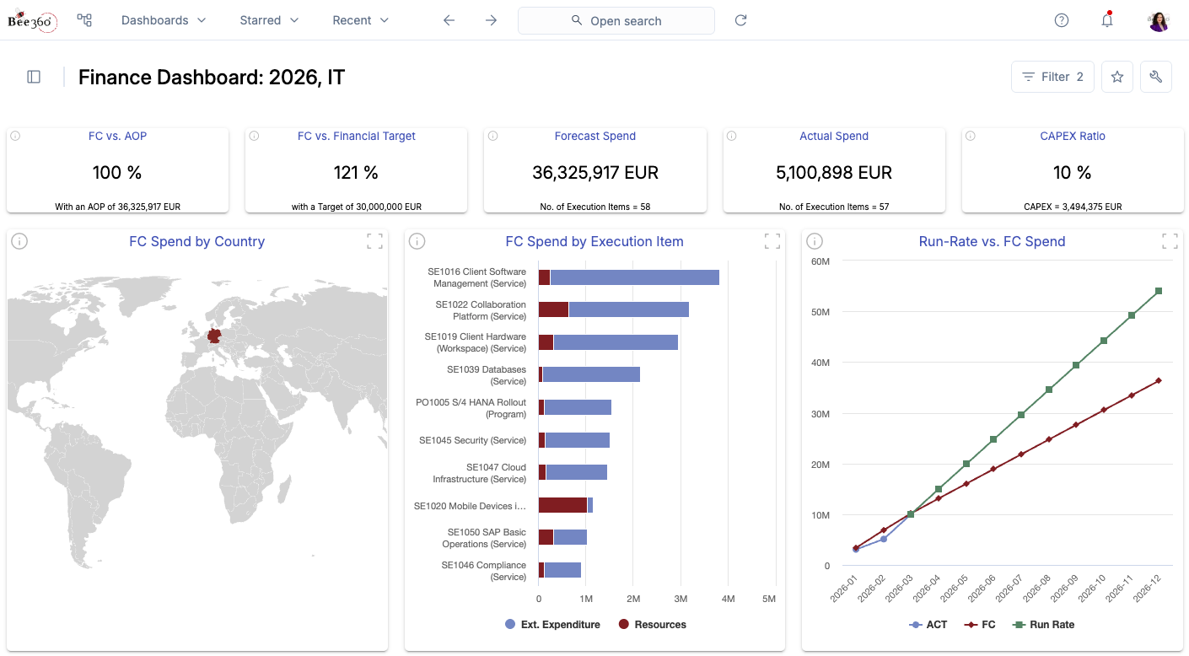Click the Filter 2 button
This screenshot has height=656, width=1189.
1052,77
